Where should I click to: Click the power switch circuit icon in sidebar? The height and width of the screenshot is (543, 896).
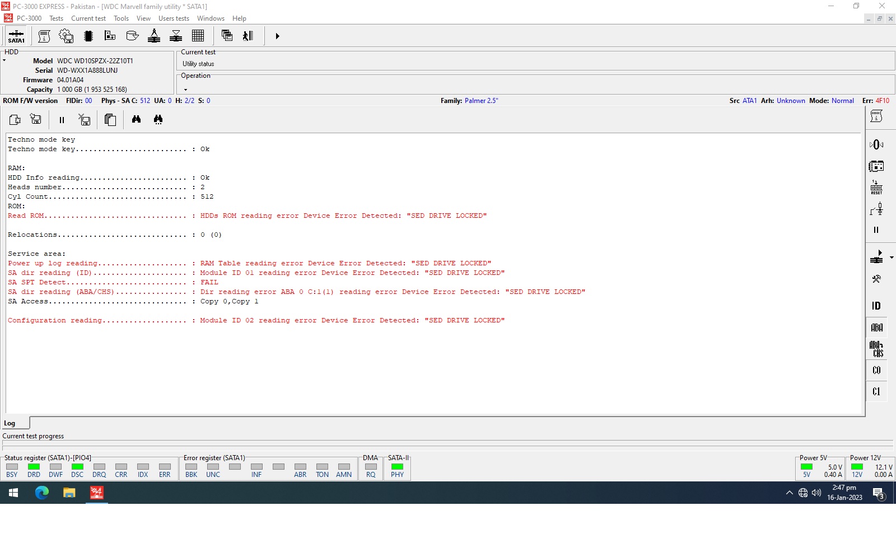[x=876, y=209]
